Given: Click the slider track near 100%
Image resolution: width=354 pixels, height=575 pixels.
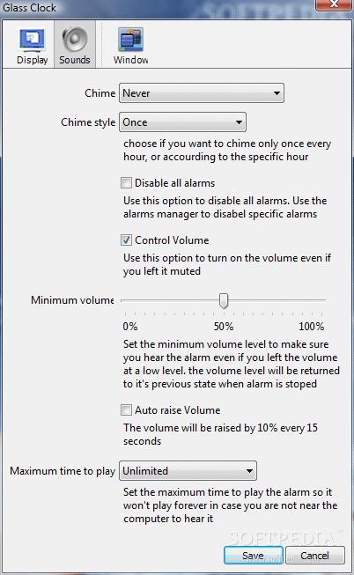Looking at the screenshot, I should point(321,300).
